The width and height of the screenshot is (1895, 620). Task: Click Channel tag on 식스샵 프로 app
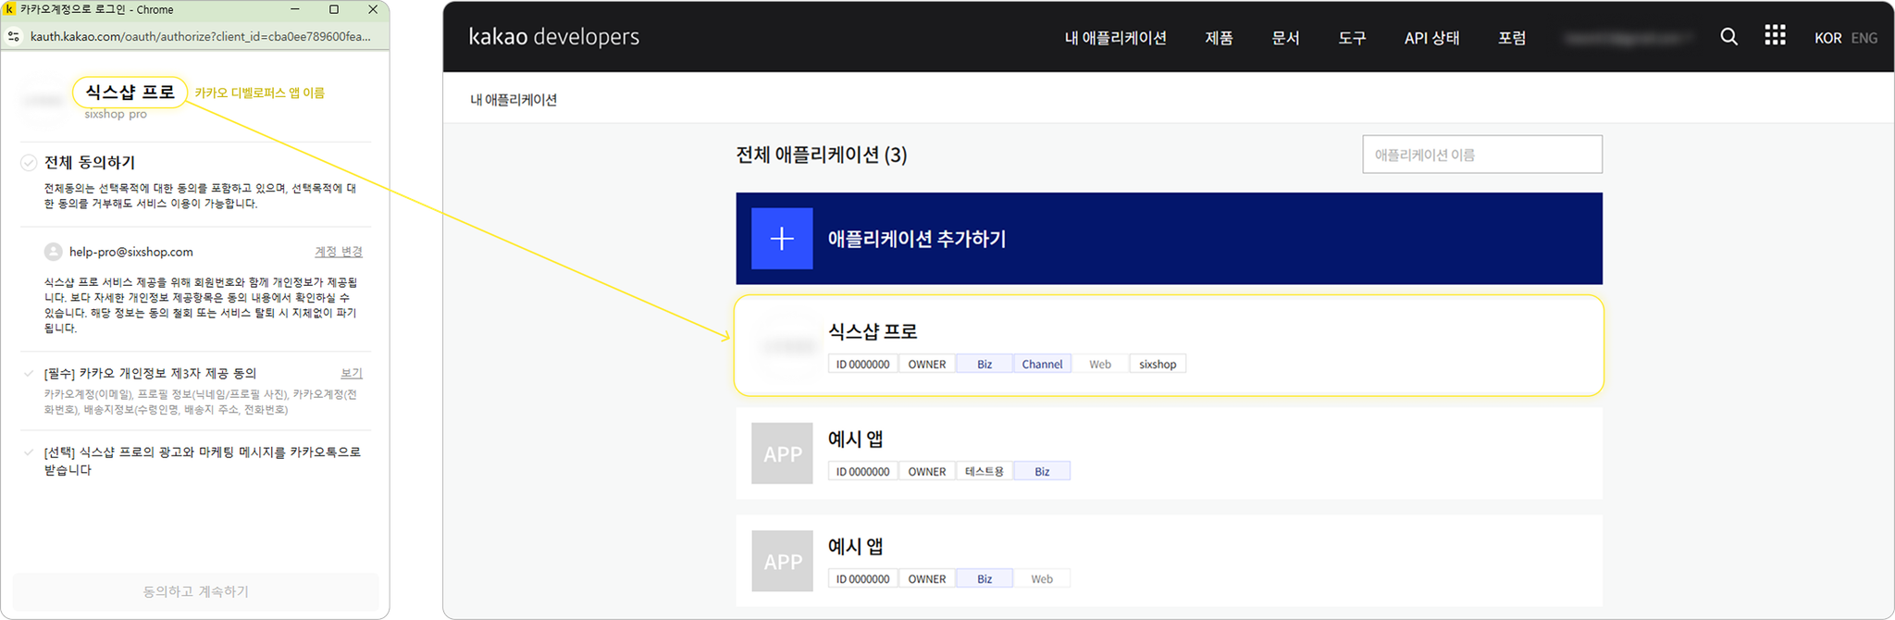[1042, 364]
